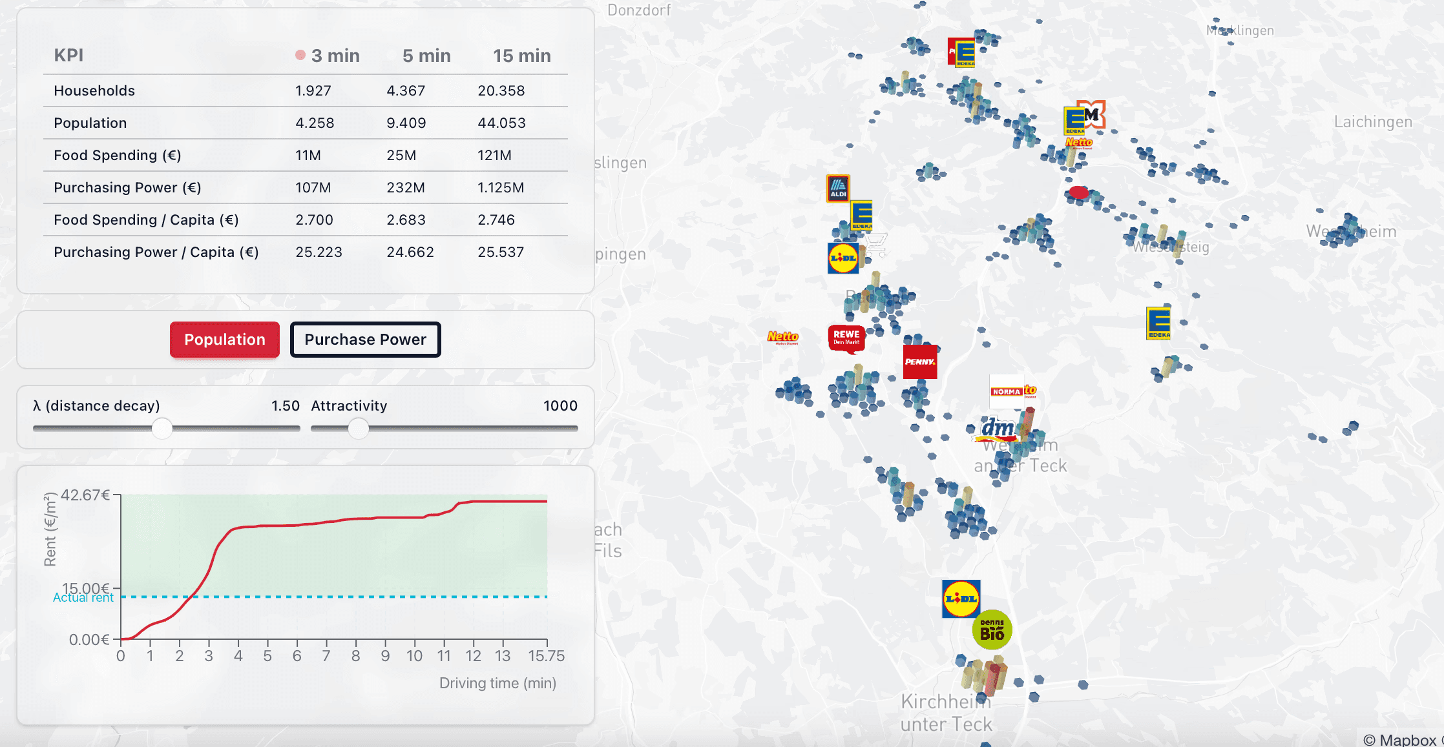Click the dm drugstore marker
The image size is (1444, 747).
[x=996, y=429]
